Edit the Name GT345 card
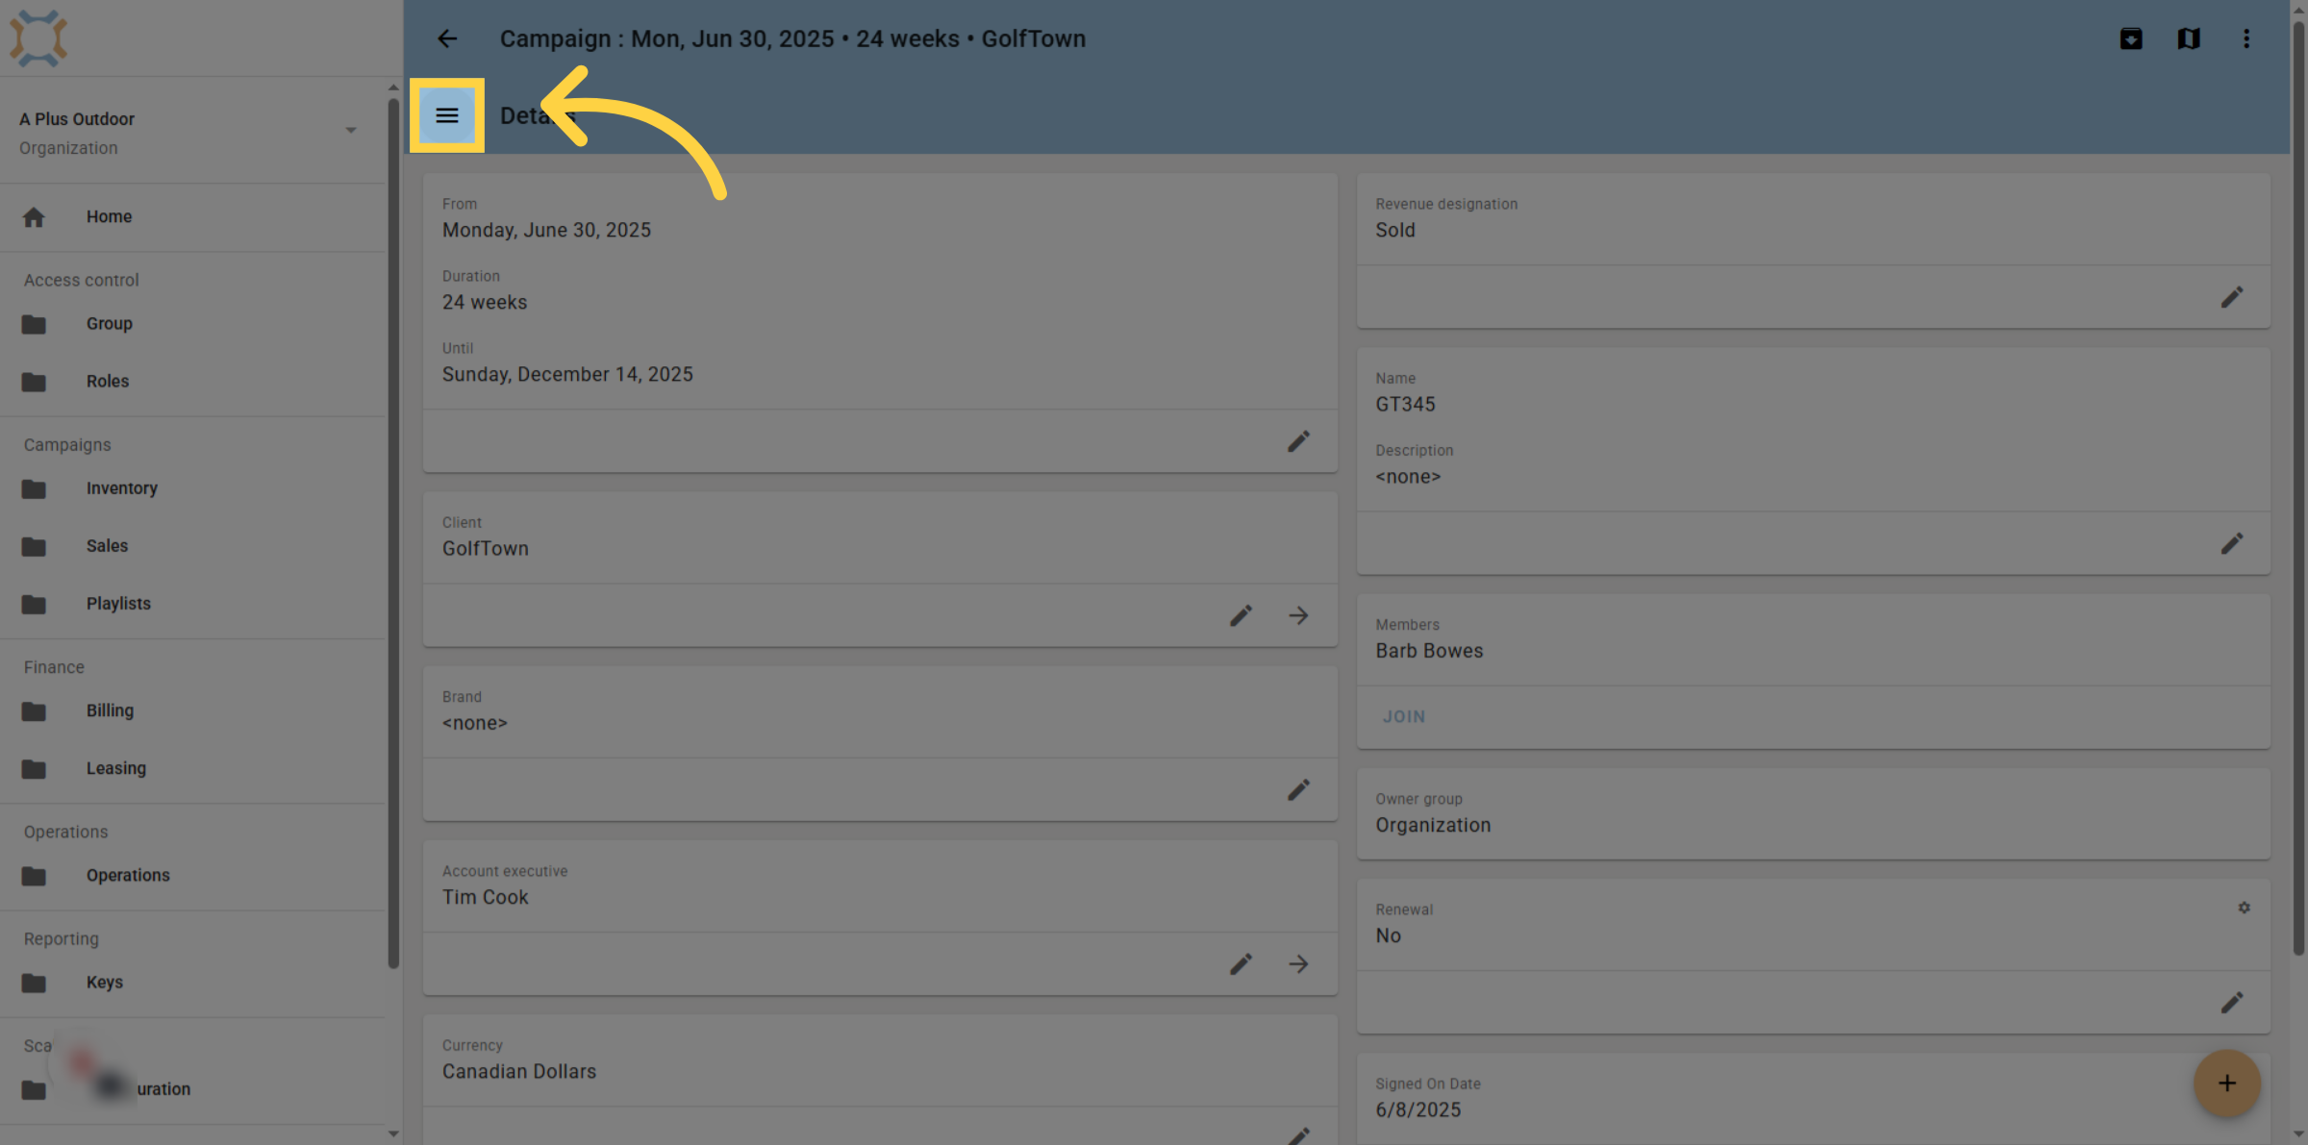This screenshot has height=1145, width=2308. 2231,544
